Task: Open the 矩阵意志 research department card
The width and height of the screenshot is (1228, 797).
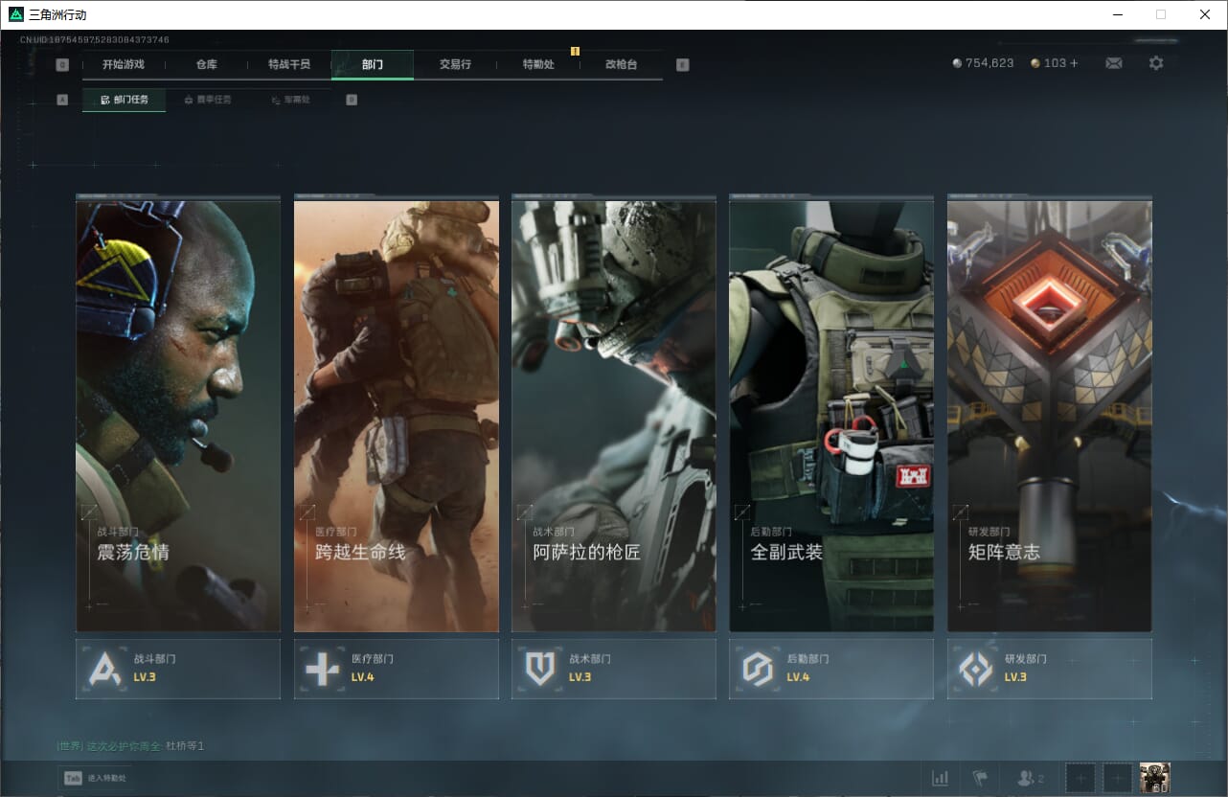Action: (1049, 414)
